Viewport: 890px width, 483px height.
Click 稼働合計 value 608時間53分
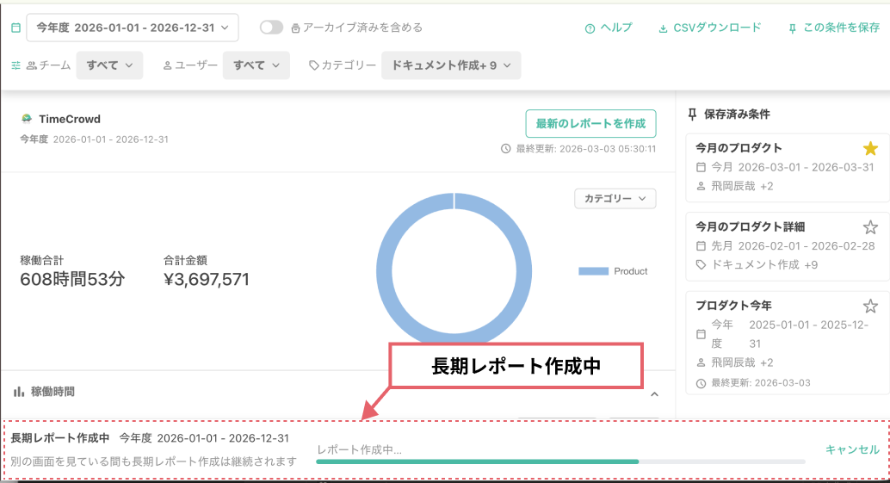click(72, 279)
